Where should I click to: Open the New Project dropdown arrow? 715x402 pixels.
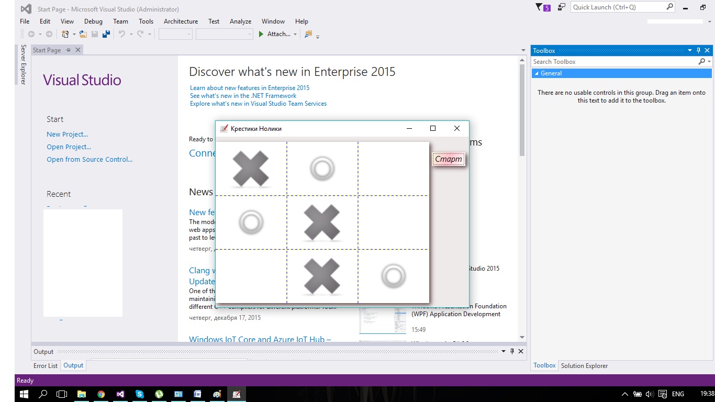point(74,34)
